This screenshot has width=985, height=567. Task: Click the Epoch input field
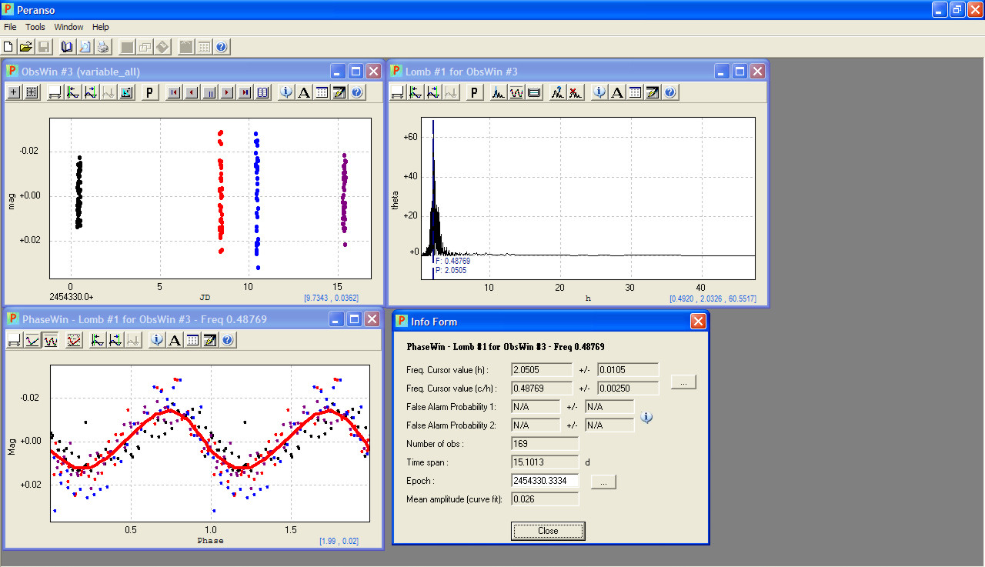point(545,481)
